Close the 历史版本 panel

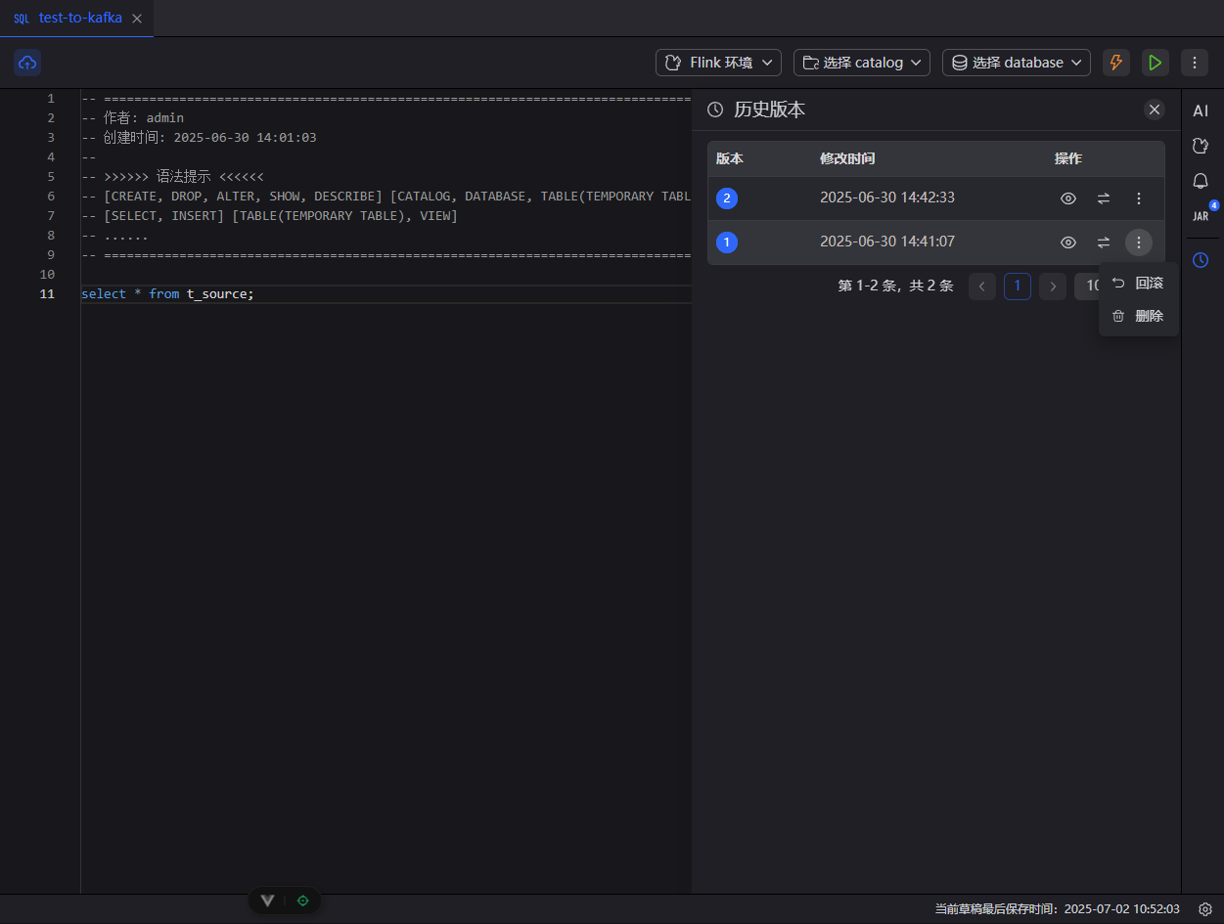(x=1155, y=110)
